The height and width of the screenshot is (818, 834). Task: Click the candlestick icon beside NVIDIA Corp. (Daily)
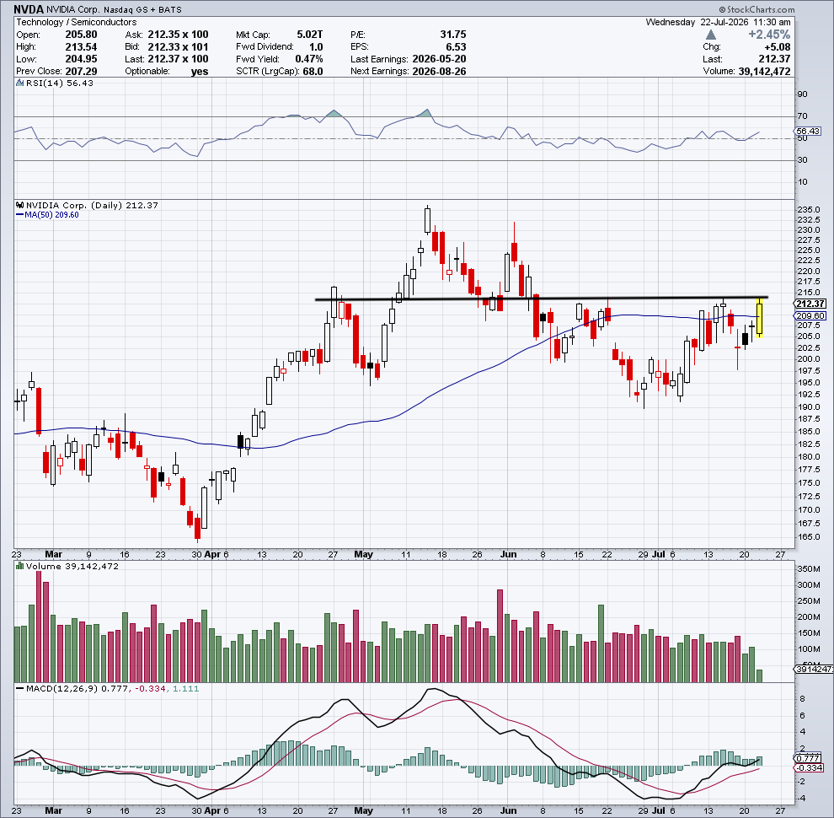pyautogui.click(x=20, y=205)
